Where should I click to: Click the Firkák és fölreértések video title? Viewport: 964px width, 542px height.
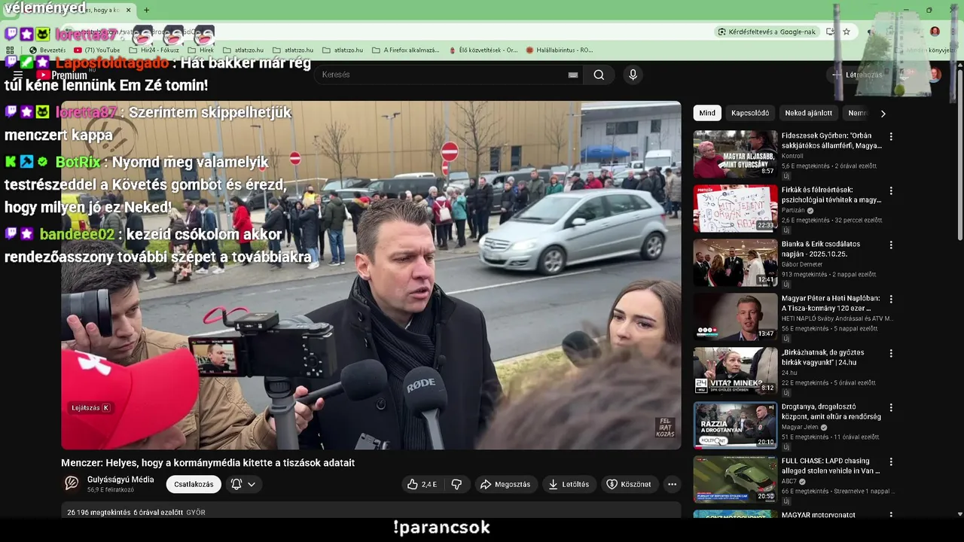point(831,195)
